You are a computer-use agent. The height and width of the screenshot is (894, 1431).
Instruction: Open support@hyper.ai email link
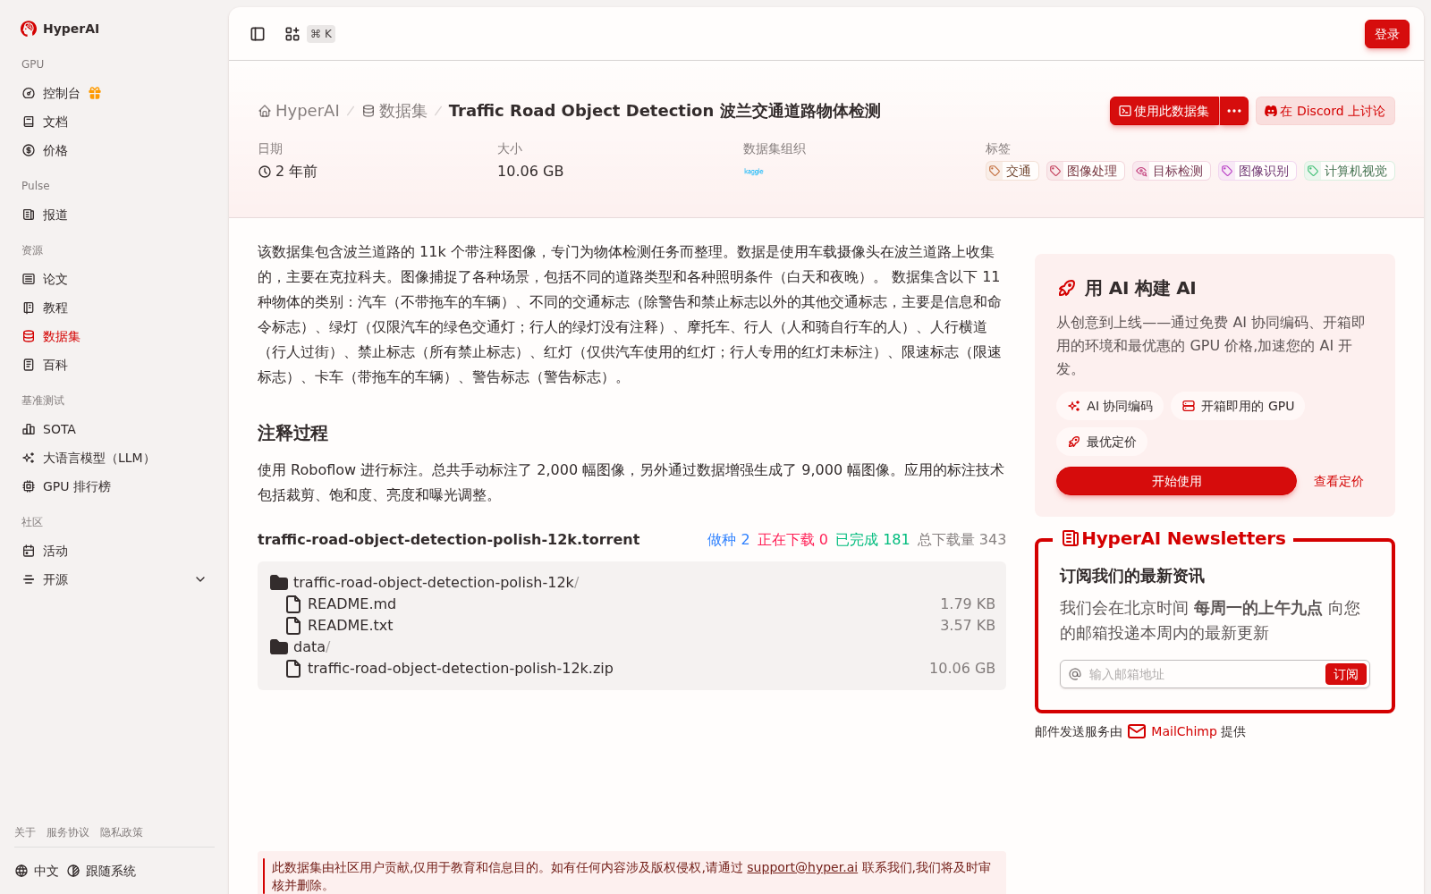(802, 867)
